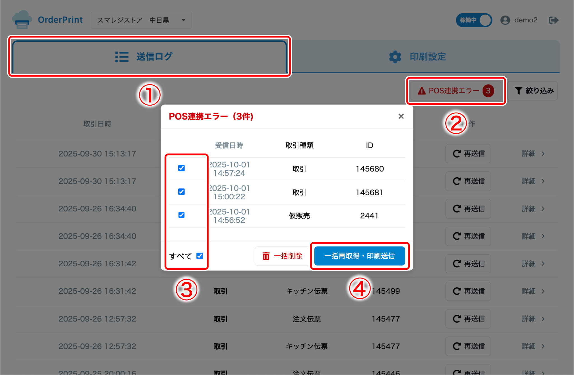
Task: Click the trash icon for 一括削除
Action: [266, 256]
